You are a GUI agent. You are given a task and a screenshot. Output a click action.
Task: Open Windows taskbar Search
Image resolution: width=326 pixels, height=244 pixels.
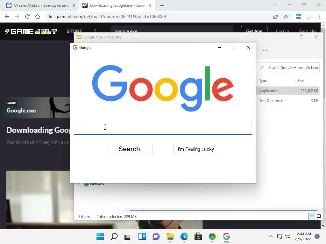[x=114, y=236]
